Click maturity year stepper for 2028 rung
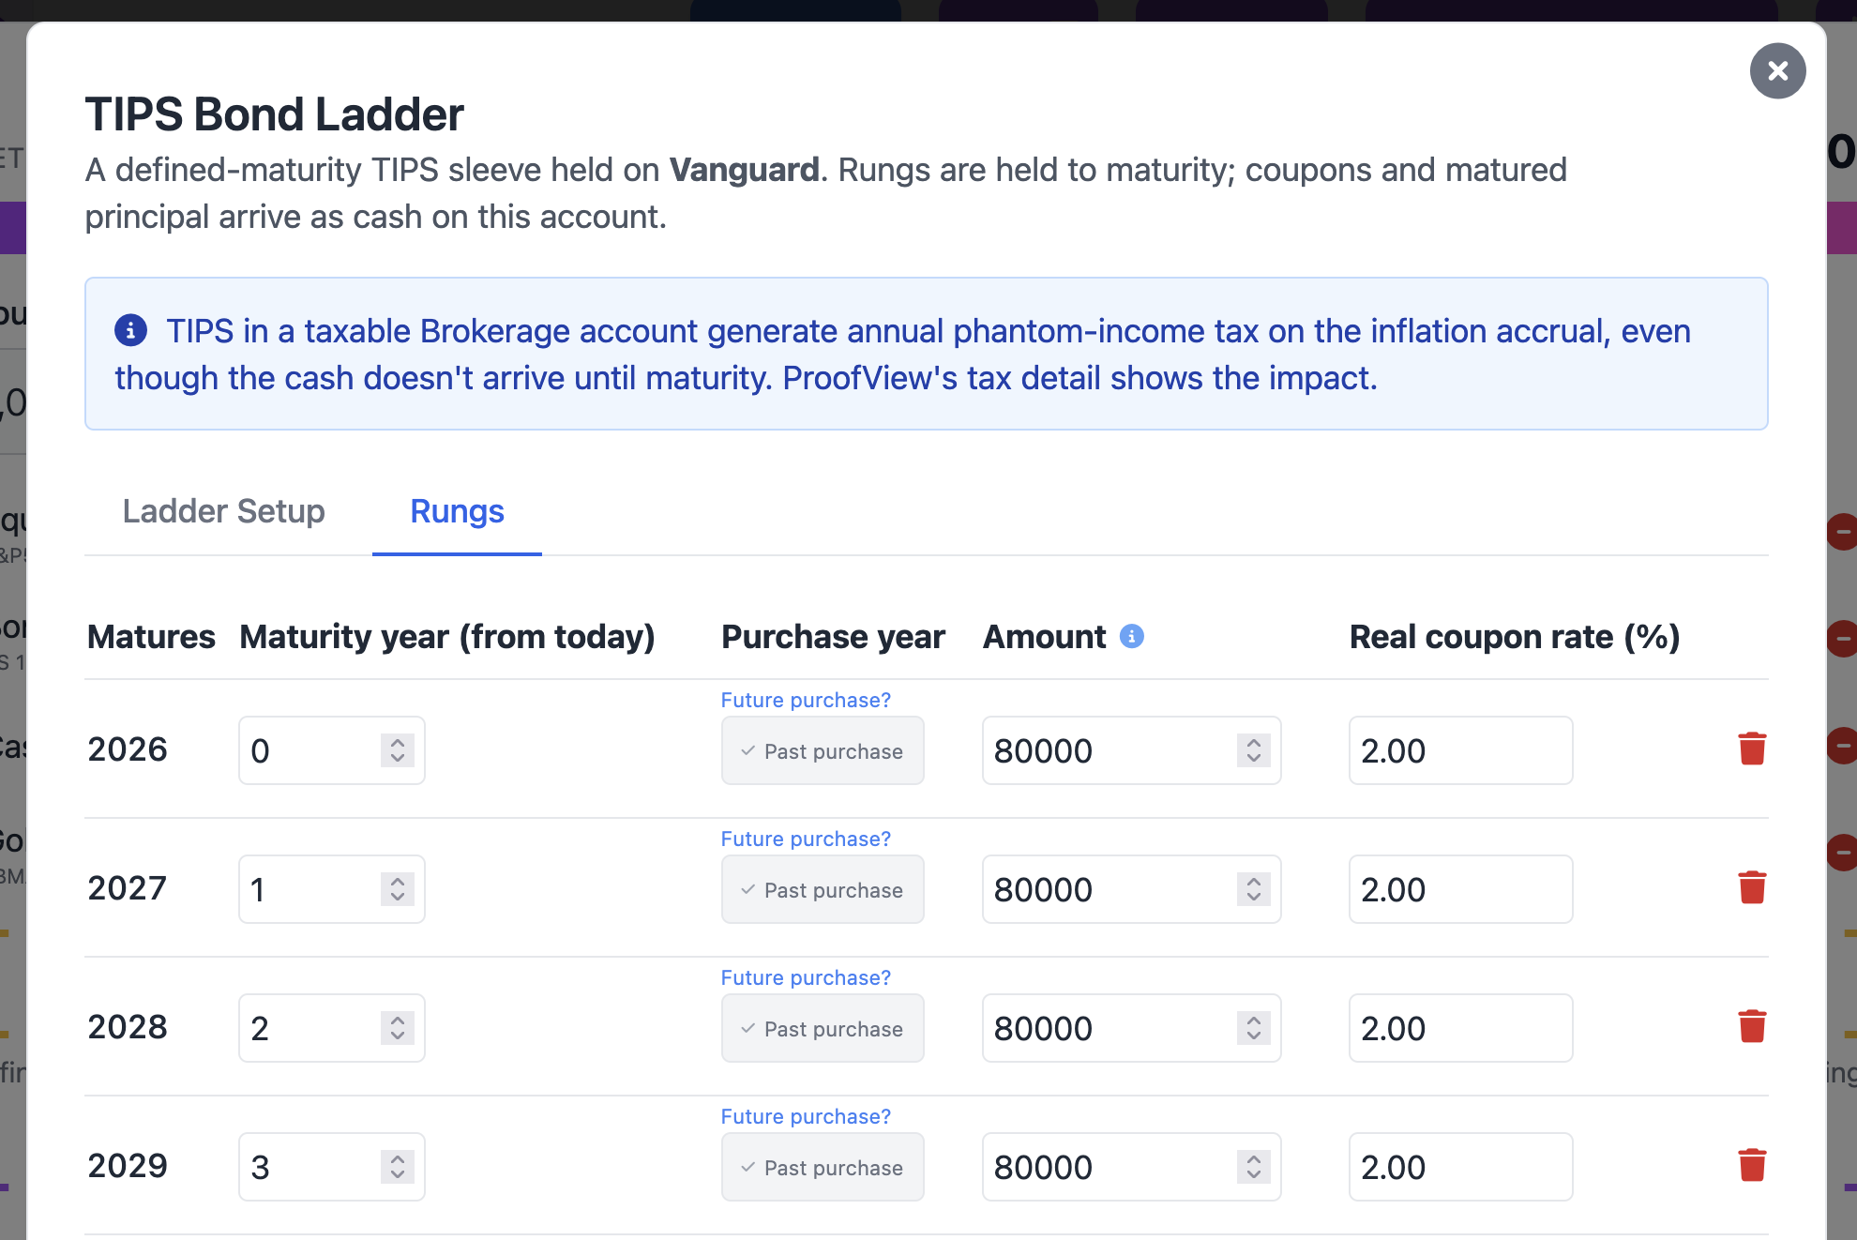Image resolution: width=1857 pixels, height=1240 pixels. [x=398, y=1028]
